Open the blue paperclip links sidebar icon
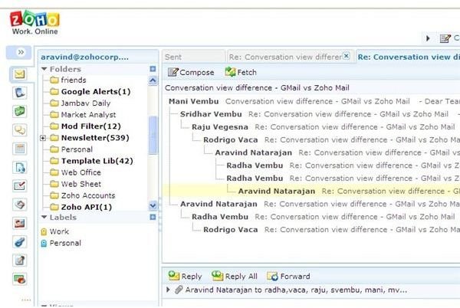Image resolution: width=460 pixels, height=308 pixels. pyautogui.click(x=19, y=242)
